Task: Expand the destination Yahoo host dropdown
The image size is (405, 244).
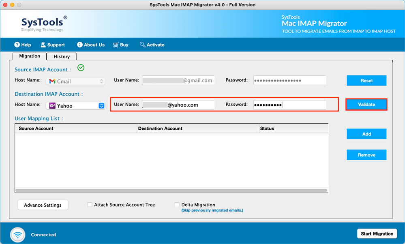Action: point(76,106)
